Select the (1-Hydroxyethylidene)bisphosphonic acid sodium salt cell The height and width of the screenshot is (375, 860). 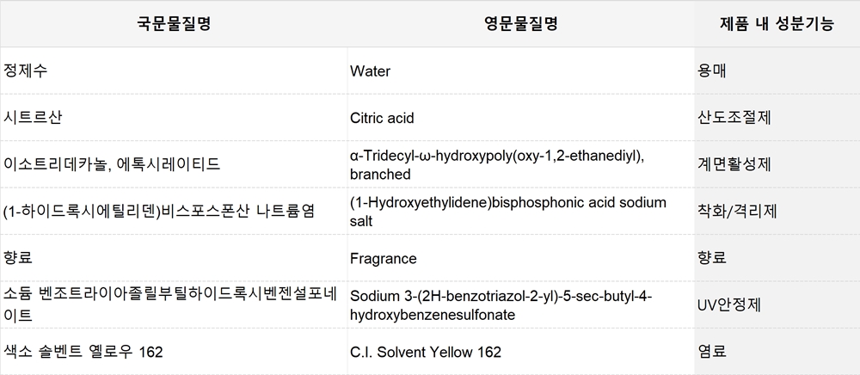click(520, 211)
